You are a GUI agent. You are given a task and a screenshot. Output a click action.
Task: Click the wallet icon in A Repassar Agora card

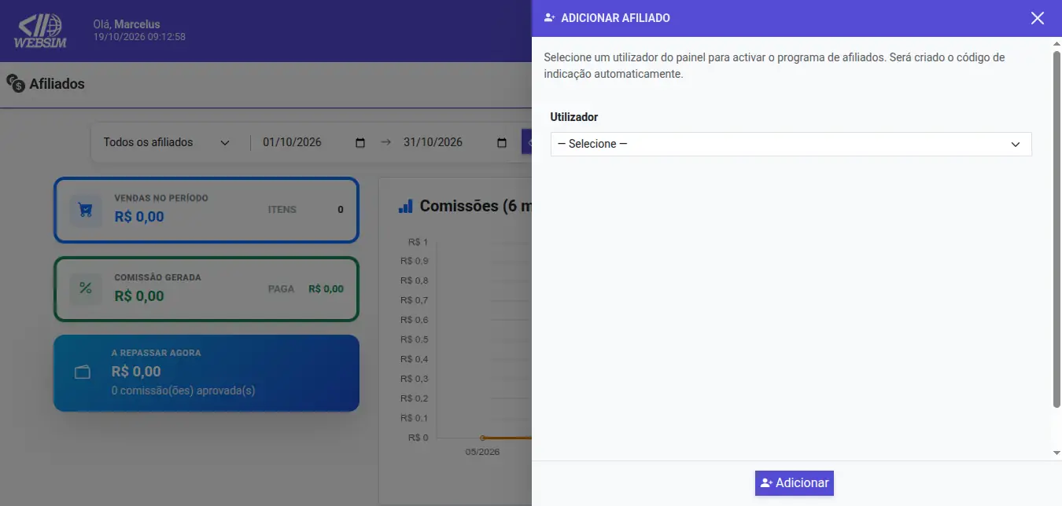point(83,372)
